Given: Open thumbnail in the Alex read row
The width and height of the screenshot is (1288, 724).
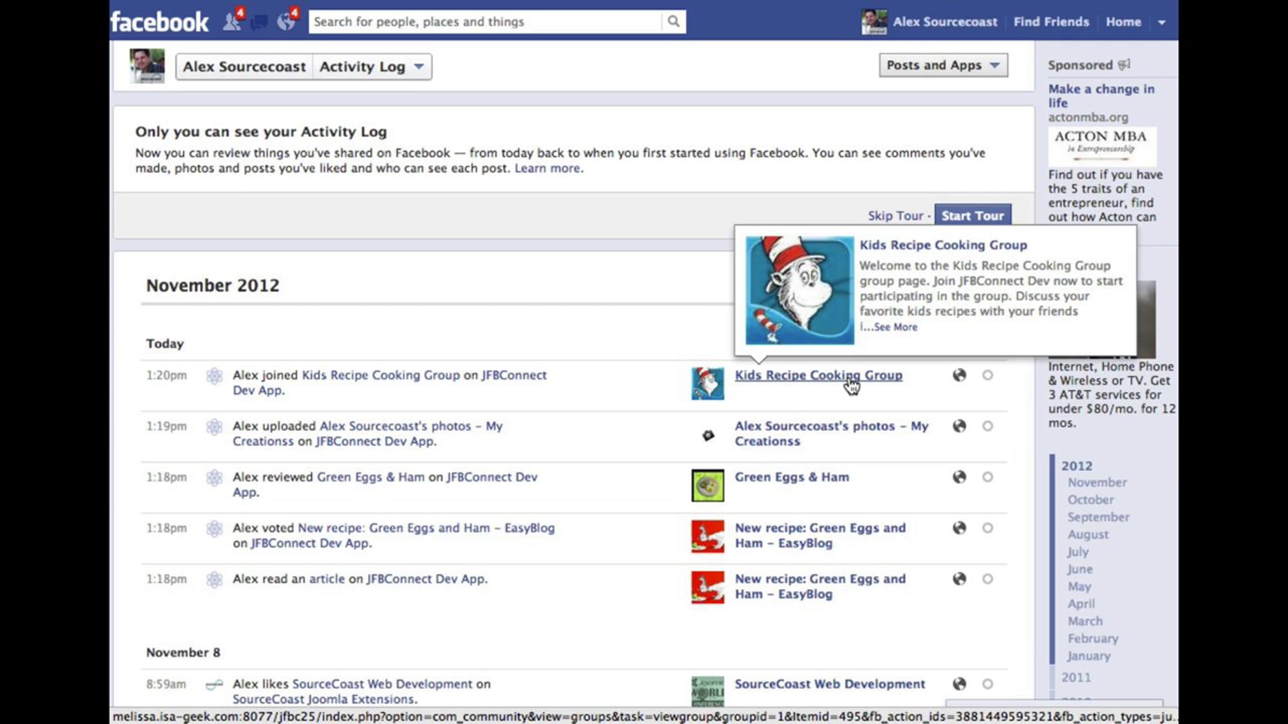Looking at the screenshot, I should 707,587.
